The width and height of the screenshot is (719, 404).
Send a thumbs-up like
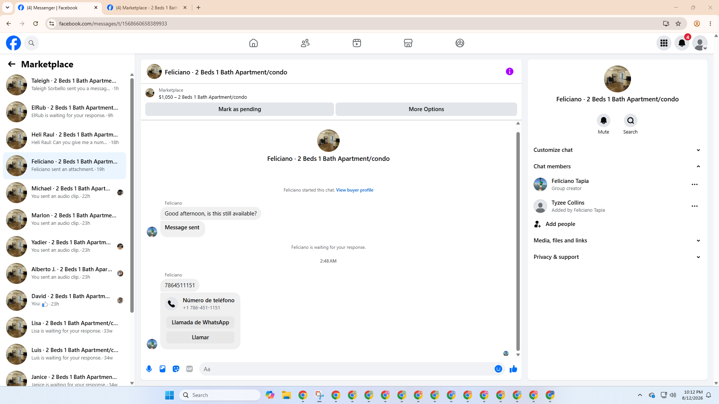pyautogui.click(x=513, y=369)
